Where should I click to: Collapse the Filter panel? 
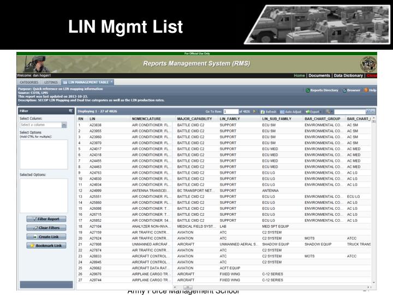pyautogui.click(x=70, y=111)
